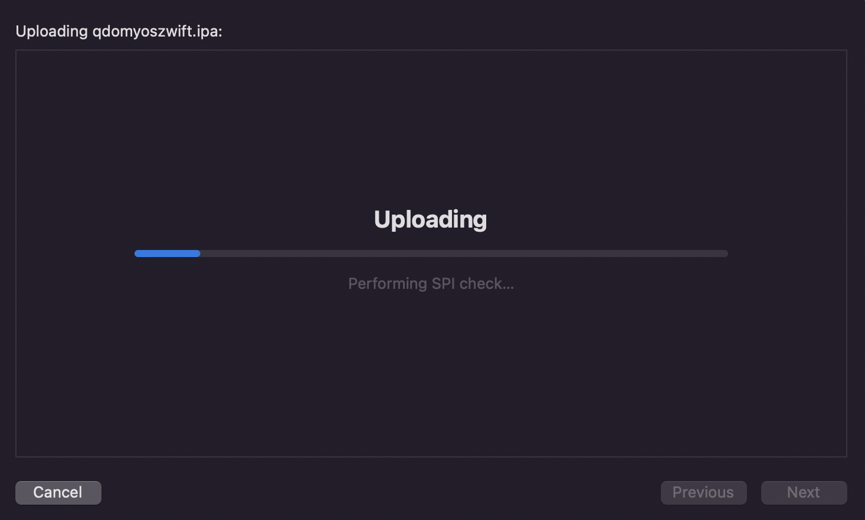Click the left end of the progress bar
865x520 pixels.
(139, 254)
